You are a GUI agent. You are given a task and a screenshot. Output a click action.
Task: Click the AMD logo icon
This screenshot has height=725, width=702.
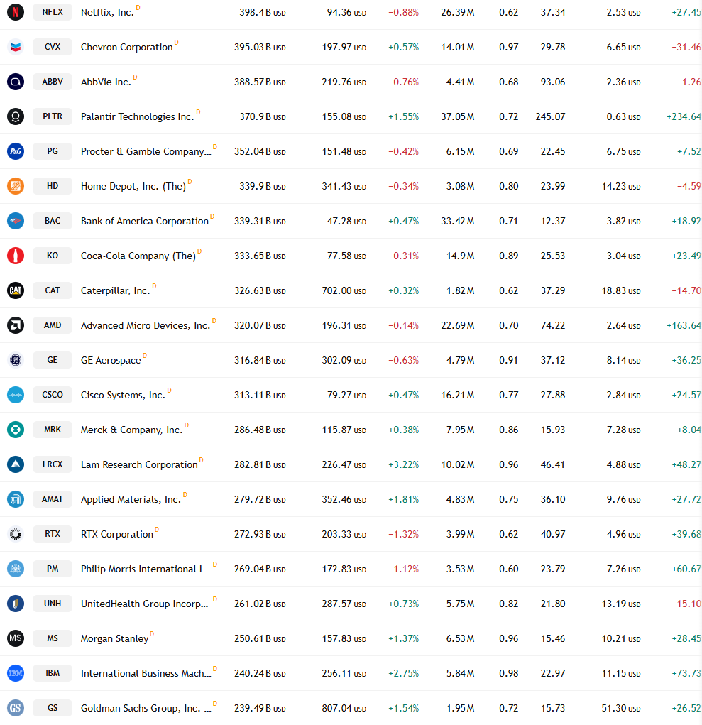click(15, 325)
